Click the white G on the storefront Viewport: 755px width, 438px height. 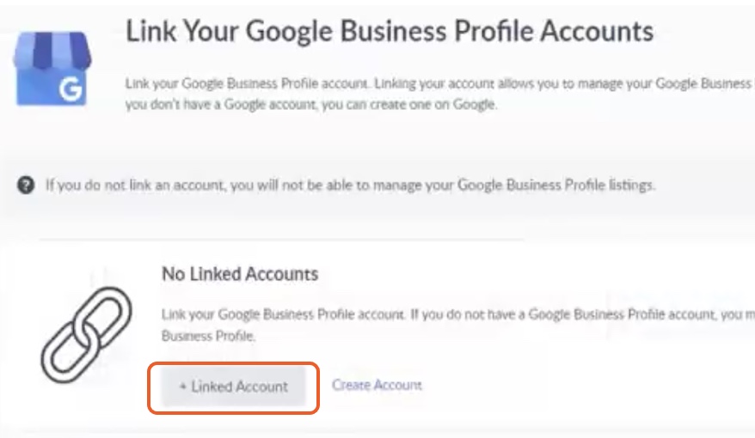(71, 90)
